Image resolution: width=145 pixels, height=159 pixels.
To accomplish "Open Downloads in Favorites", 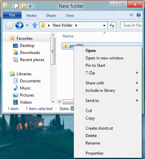I will [30, 53].
